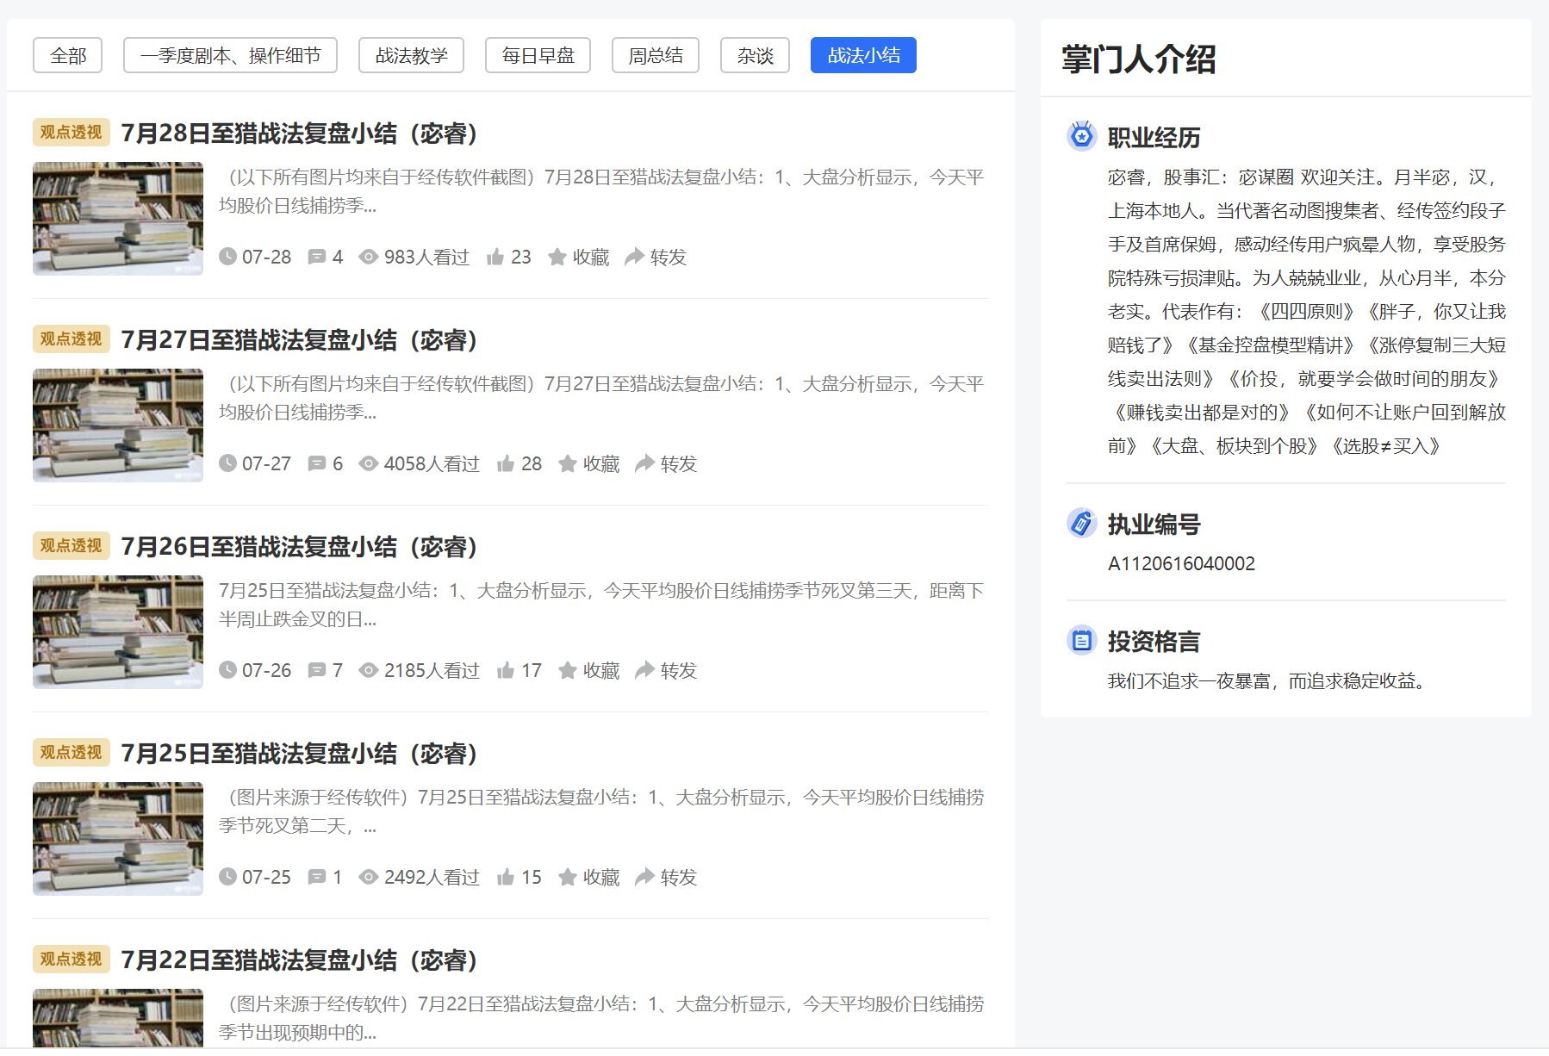The width and height of the screenshot is (1549, 1056).
Task: Click the 2492人看过 view count
Action: 432,877
